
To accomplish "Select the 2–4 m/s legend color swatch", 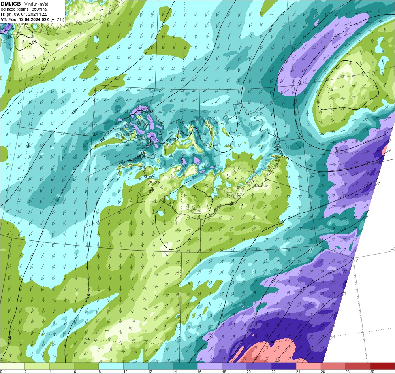I will click(37, 366).
